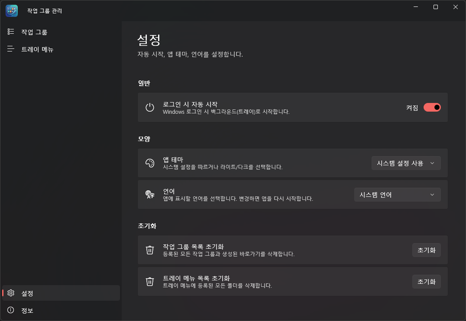466x321 pixels.
Task: Click 초기화 button for 트레이 메뉴 목록
Action: pos(426,282)
